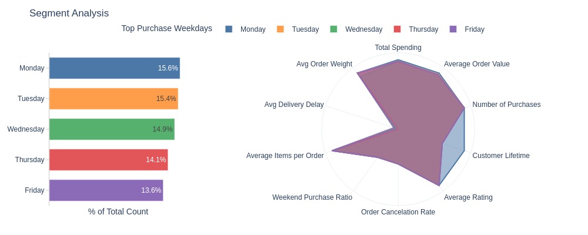Click the orange Tuesday legend swatch

[x=280, y=29]
